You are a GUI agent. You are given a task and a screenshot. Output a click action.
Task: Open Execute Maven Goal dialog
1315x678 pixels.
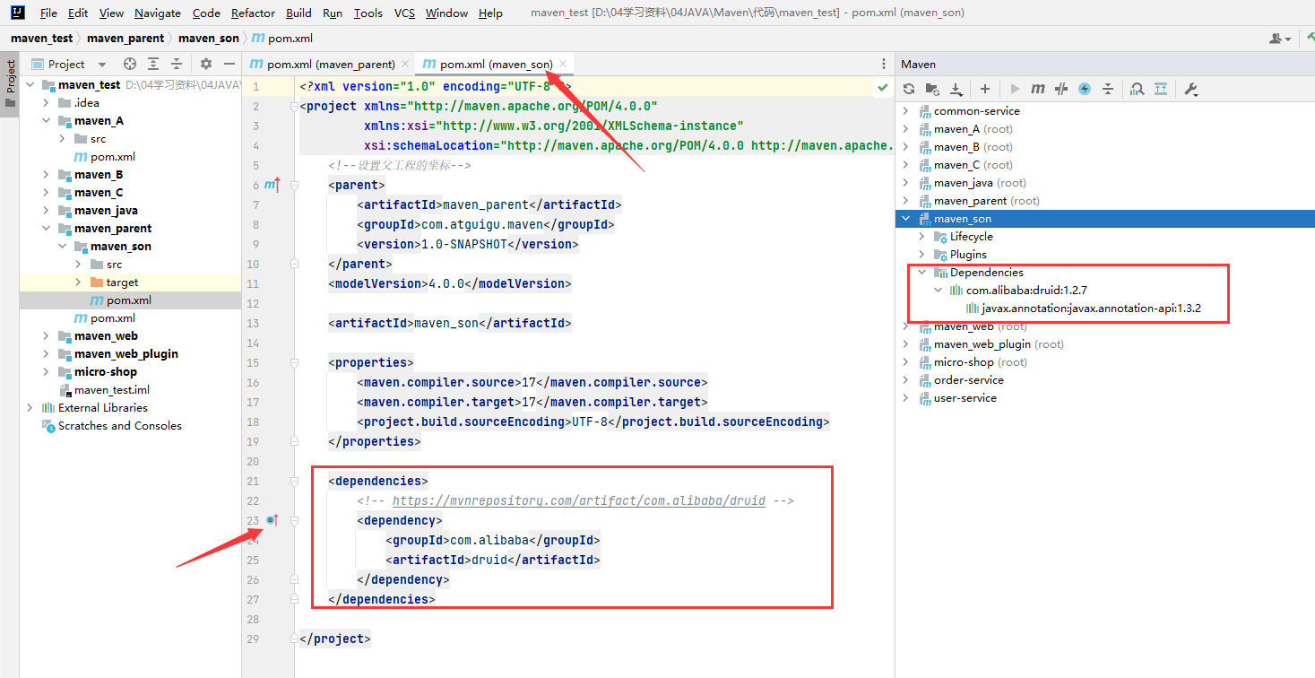point(1038,89)
